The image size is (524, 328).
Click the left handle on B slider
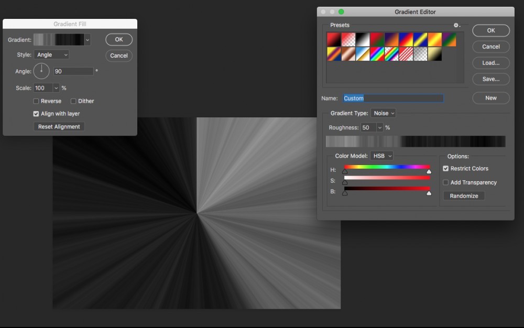click(x=345, y=193)
